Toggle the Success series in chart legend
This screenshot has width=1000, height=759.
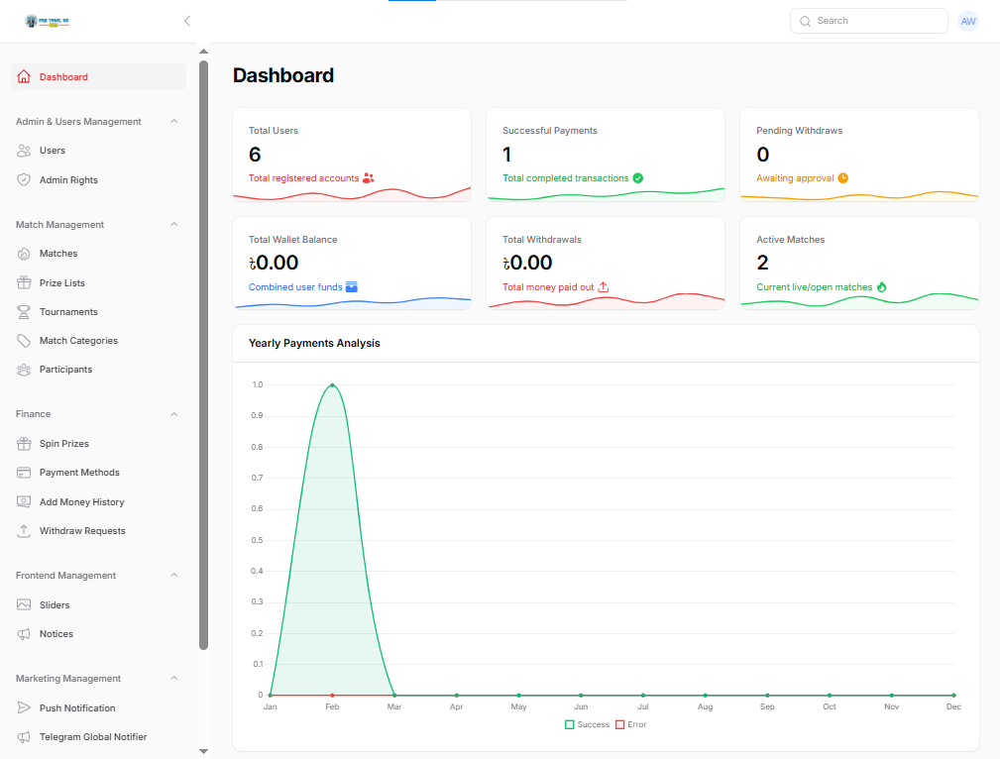[x=587, y=724]
